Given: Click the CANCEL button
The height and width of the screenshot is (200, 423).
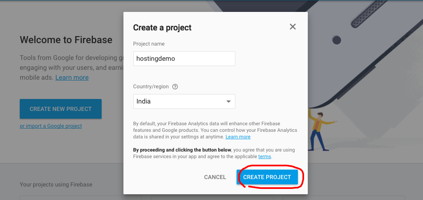Looking at the screenshot, I should tap(215, 177).
